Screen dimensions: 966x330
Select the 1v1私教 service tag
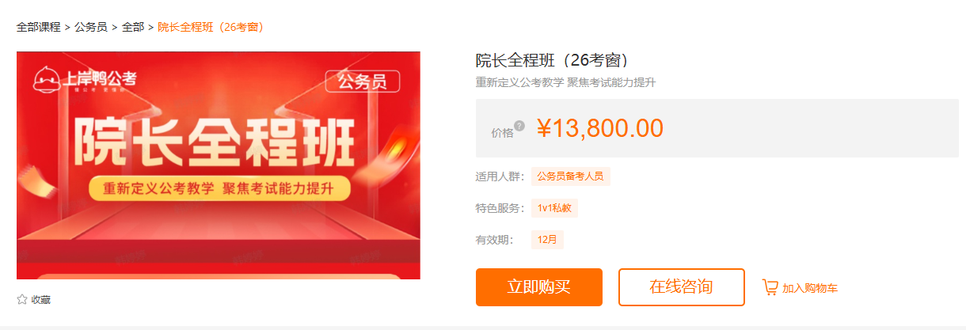click(x=554, y=208)
